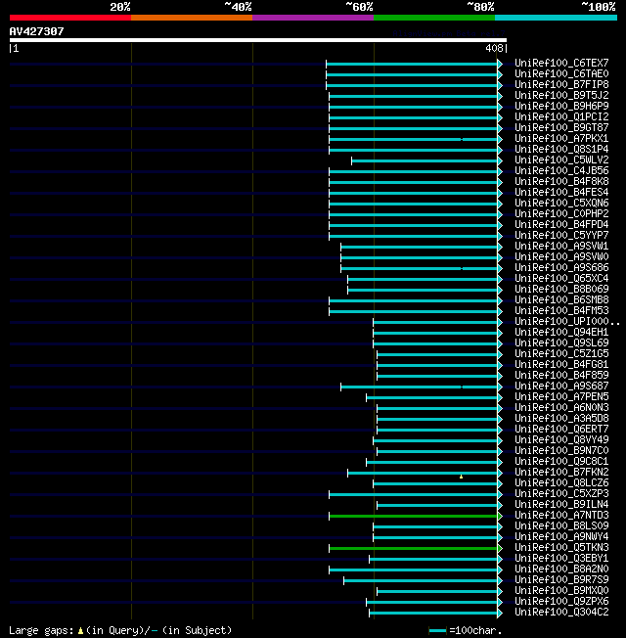
Task: Click the UniRef100_A7PKX1 hit label
Action: click(561, 138)
